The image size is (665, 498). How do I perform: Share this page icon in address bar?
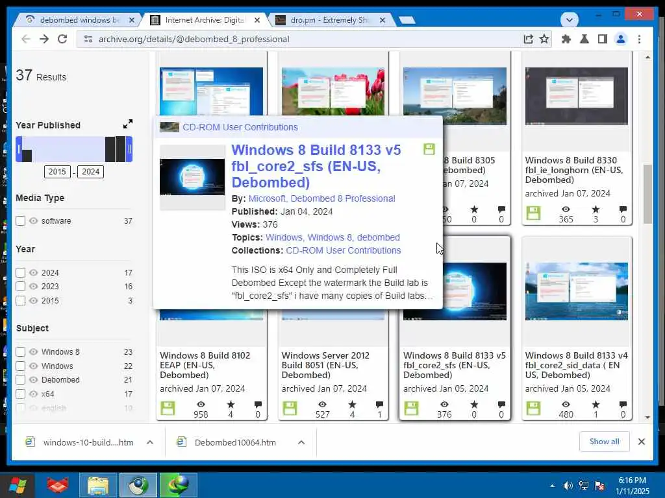point(528,39)
